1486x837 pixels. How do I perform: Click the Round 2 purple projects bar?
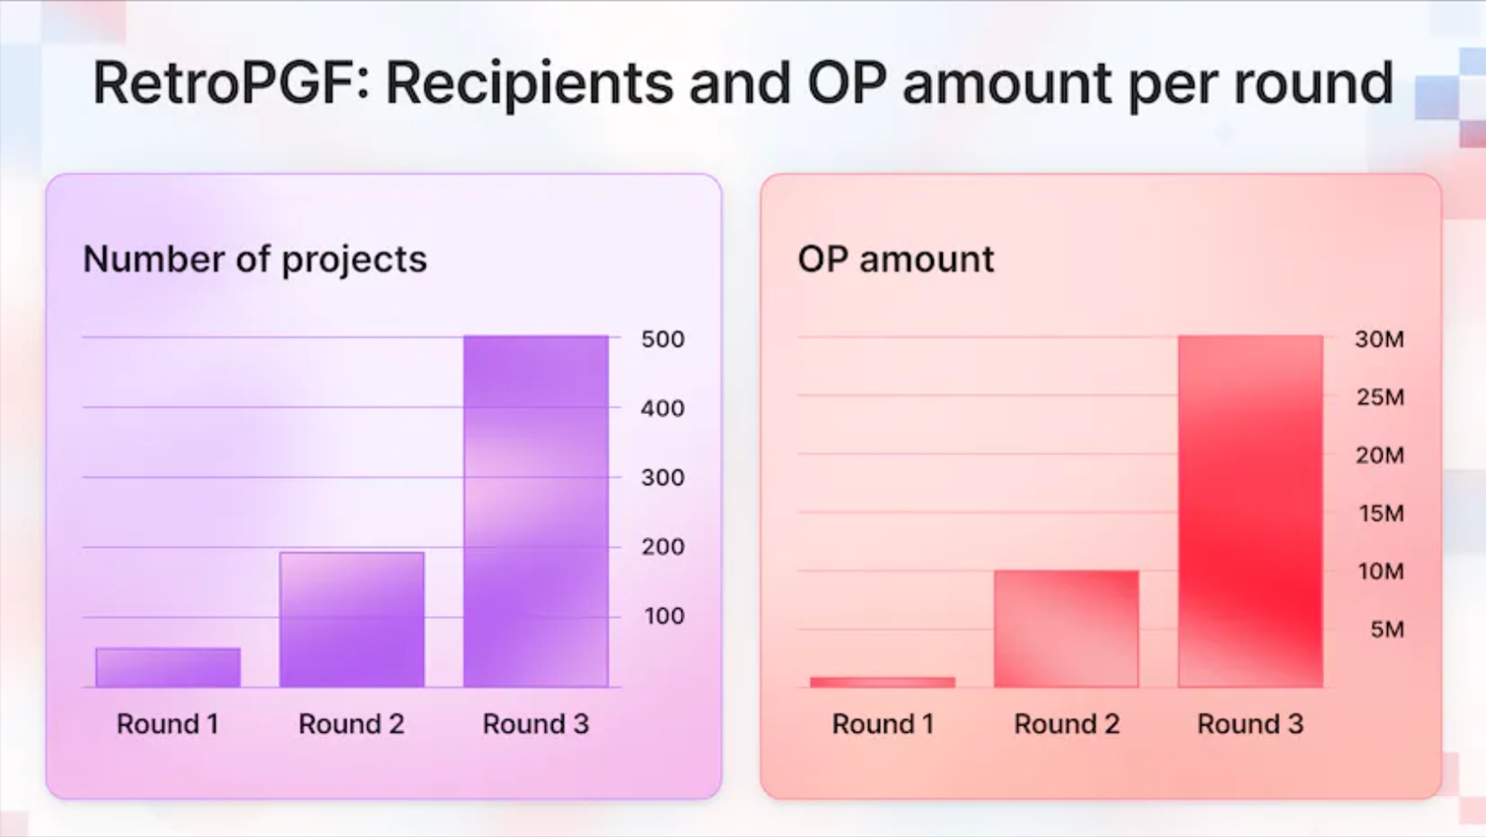coord(352,619)
